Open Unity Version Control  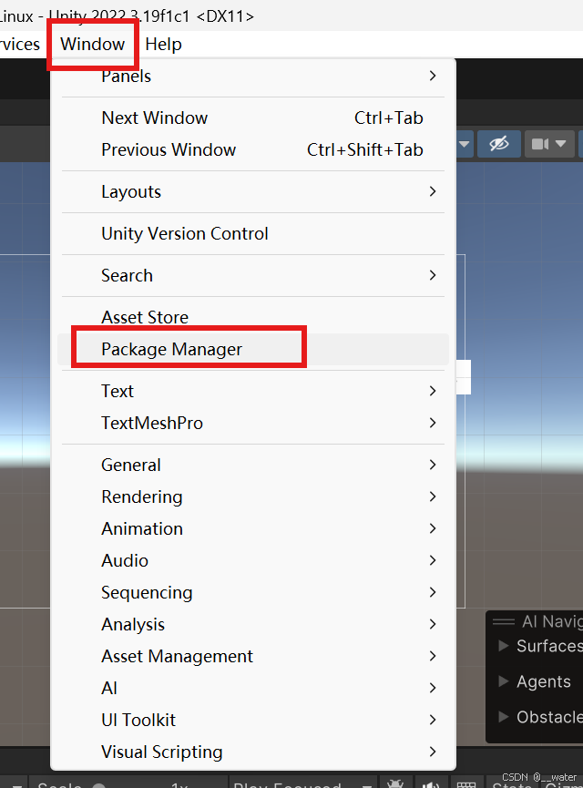253,234
